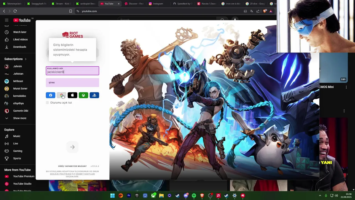The width and height of the screenshot is (355, 200).
Task: Open Giriş yapamıyor musun? help link
Action: click(x=72, y=166)
